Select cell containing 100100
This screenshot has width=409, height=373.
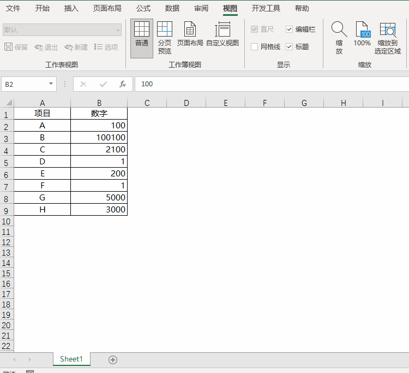pyautogui.click(x=99, y=138)
